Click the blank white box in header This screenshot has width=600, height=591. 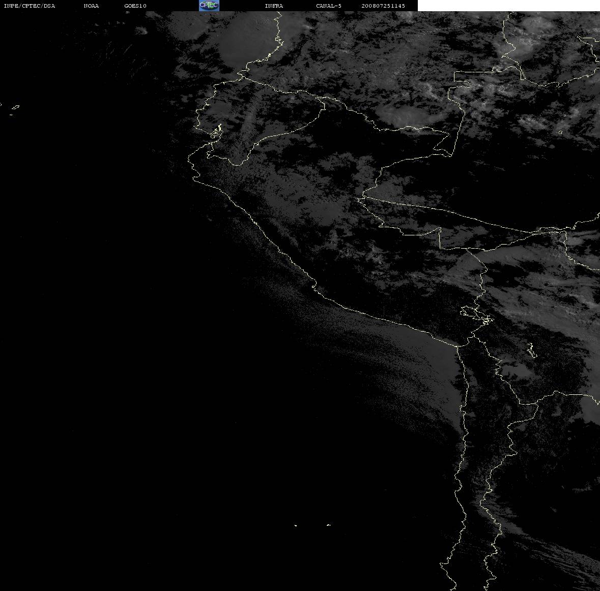pos(508,6)
